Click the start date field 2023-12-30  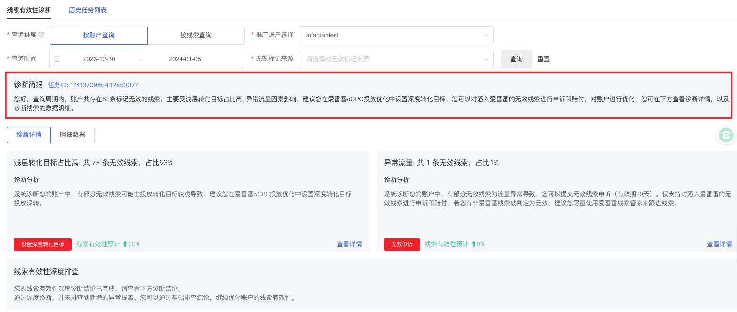click(99, 59)
